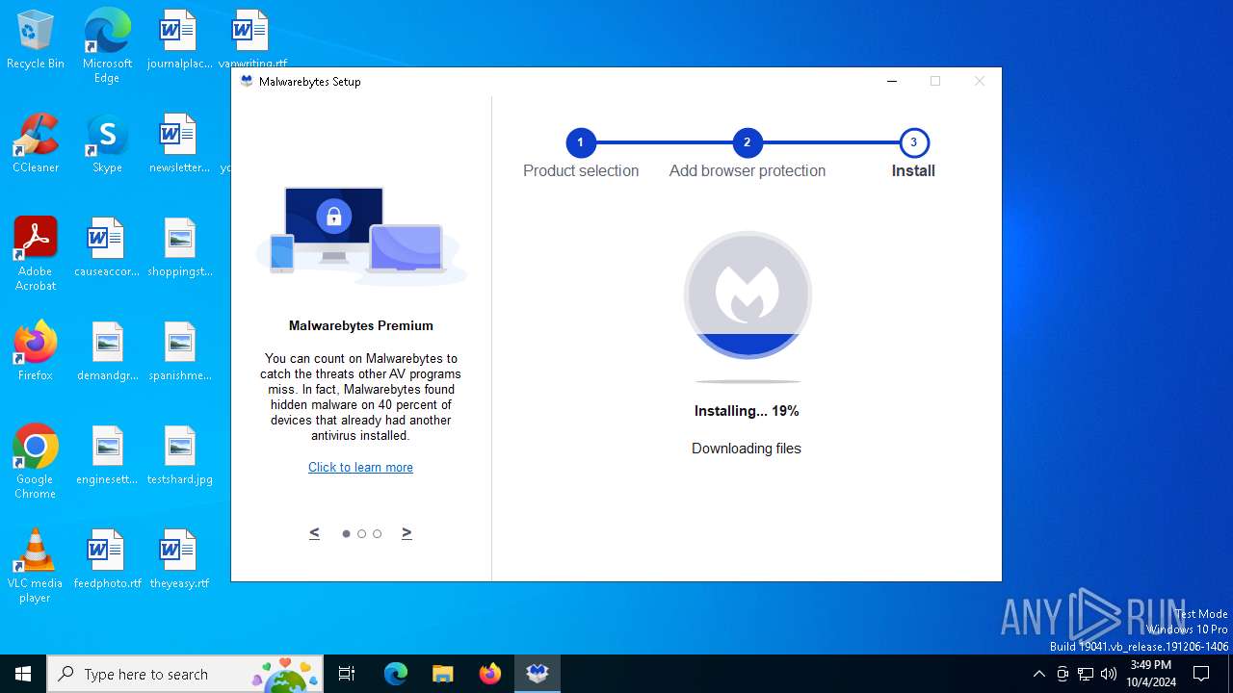Show hidden system tray icons
This screenshot has height=693, width=1233.
[1038, 674]
